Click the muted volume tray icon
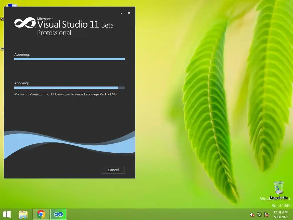This screenshot has width=293, height=220. (252, 215)
